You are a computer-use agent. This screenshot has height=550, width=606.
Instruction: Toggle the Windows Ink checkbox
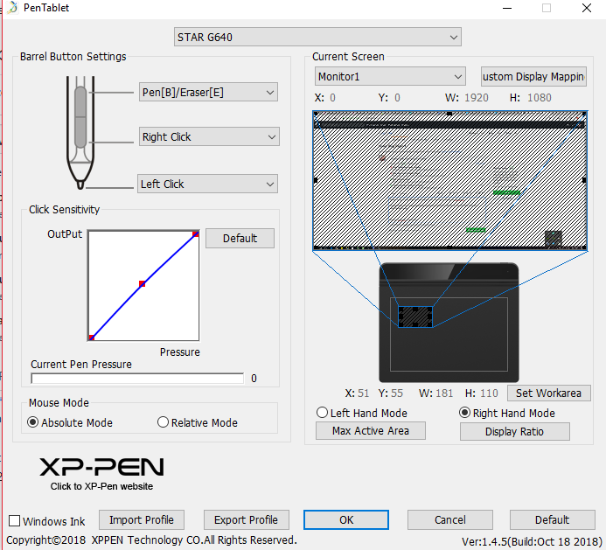click(x=14, y=520)
